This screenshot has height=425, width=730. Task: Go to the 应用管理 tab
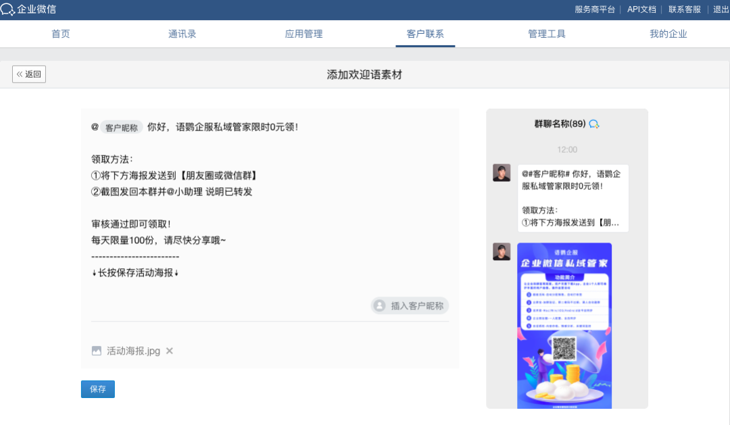tap(303, 34)
